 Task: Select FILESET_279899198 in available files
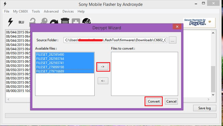click(65, 67)
